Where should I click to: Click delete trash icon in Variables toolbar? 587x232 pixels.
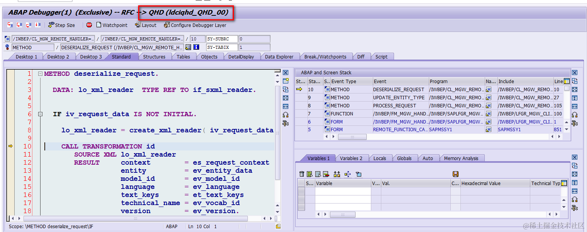coord(302,174)
